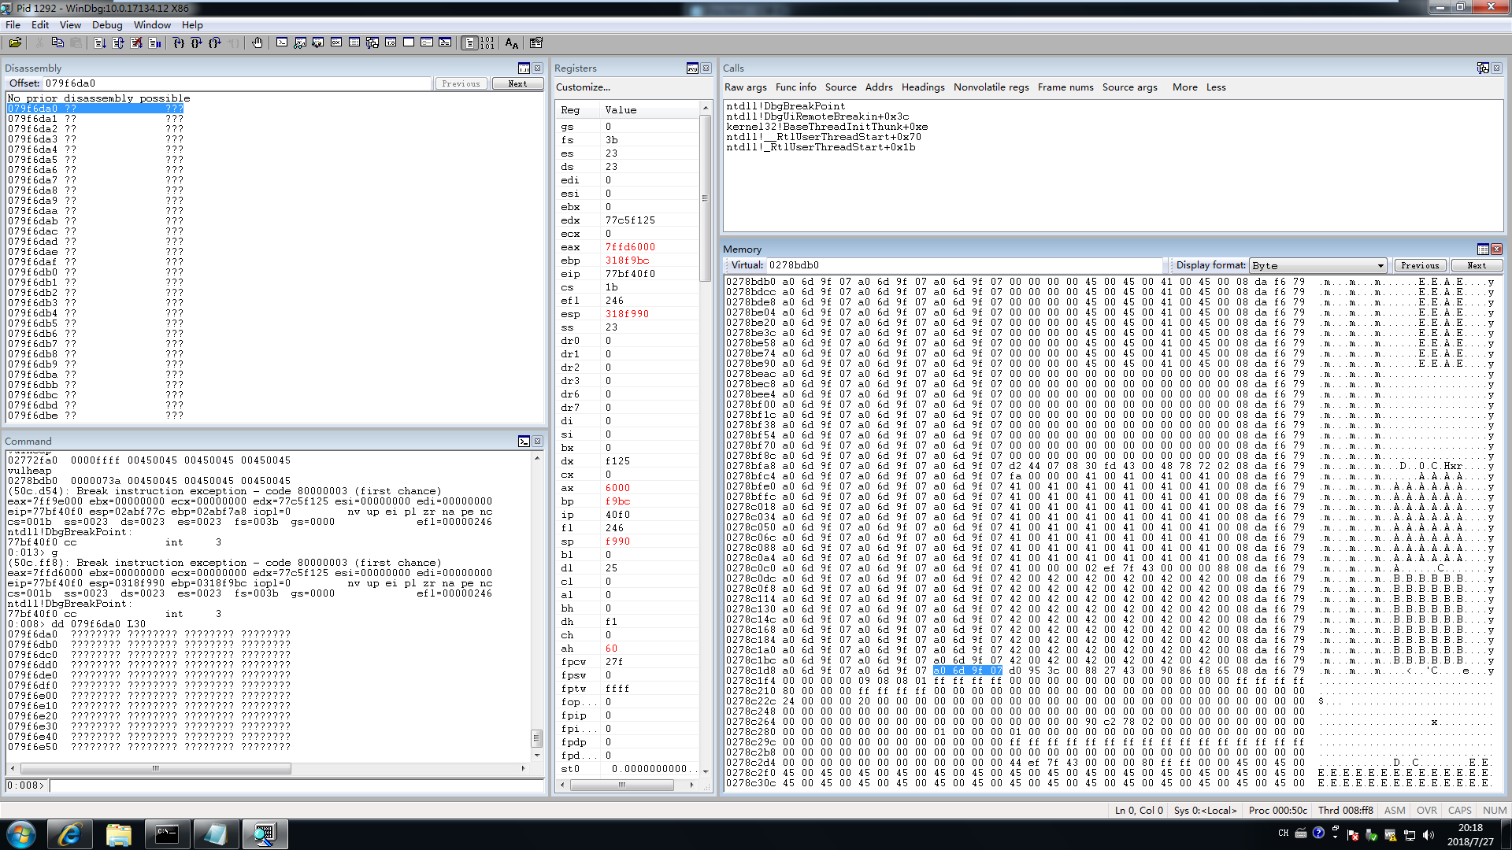The image size is (1512, 850).
Task: Click the Memory panel toolbar icon
Action: (1483, 249)
